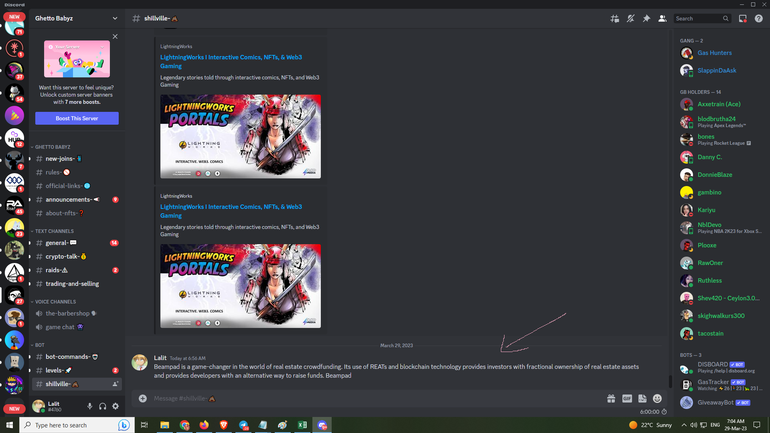
Task: Dismiss the server boost banner
Action: pos(115,36)
